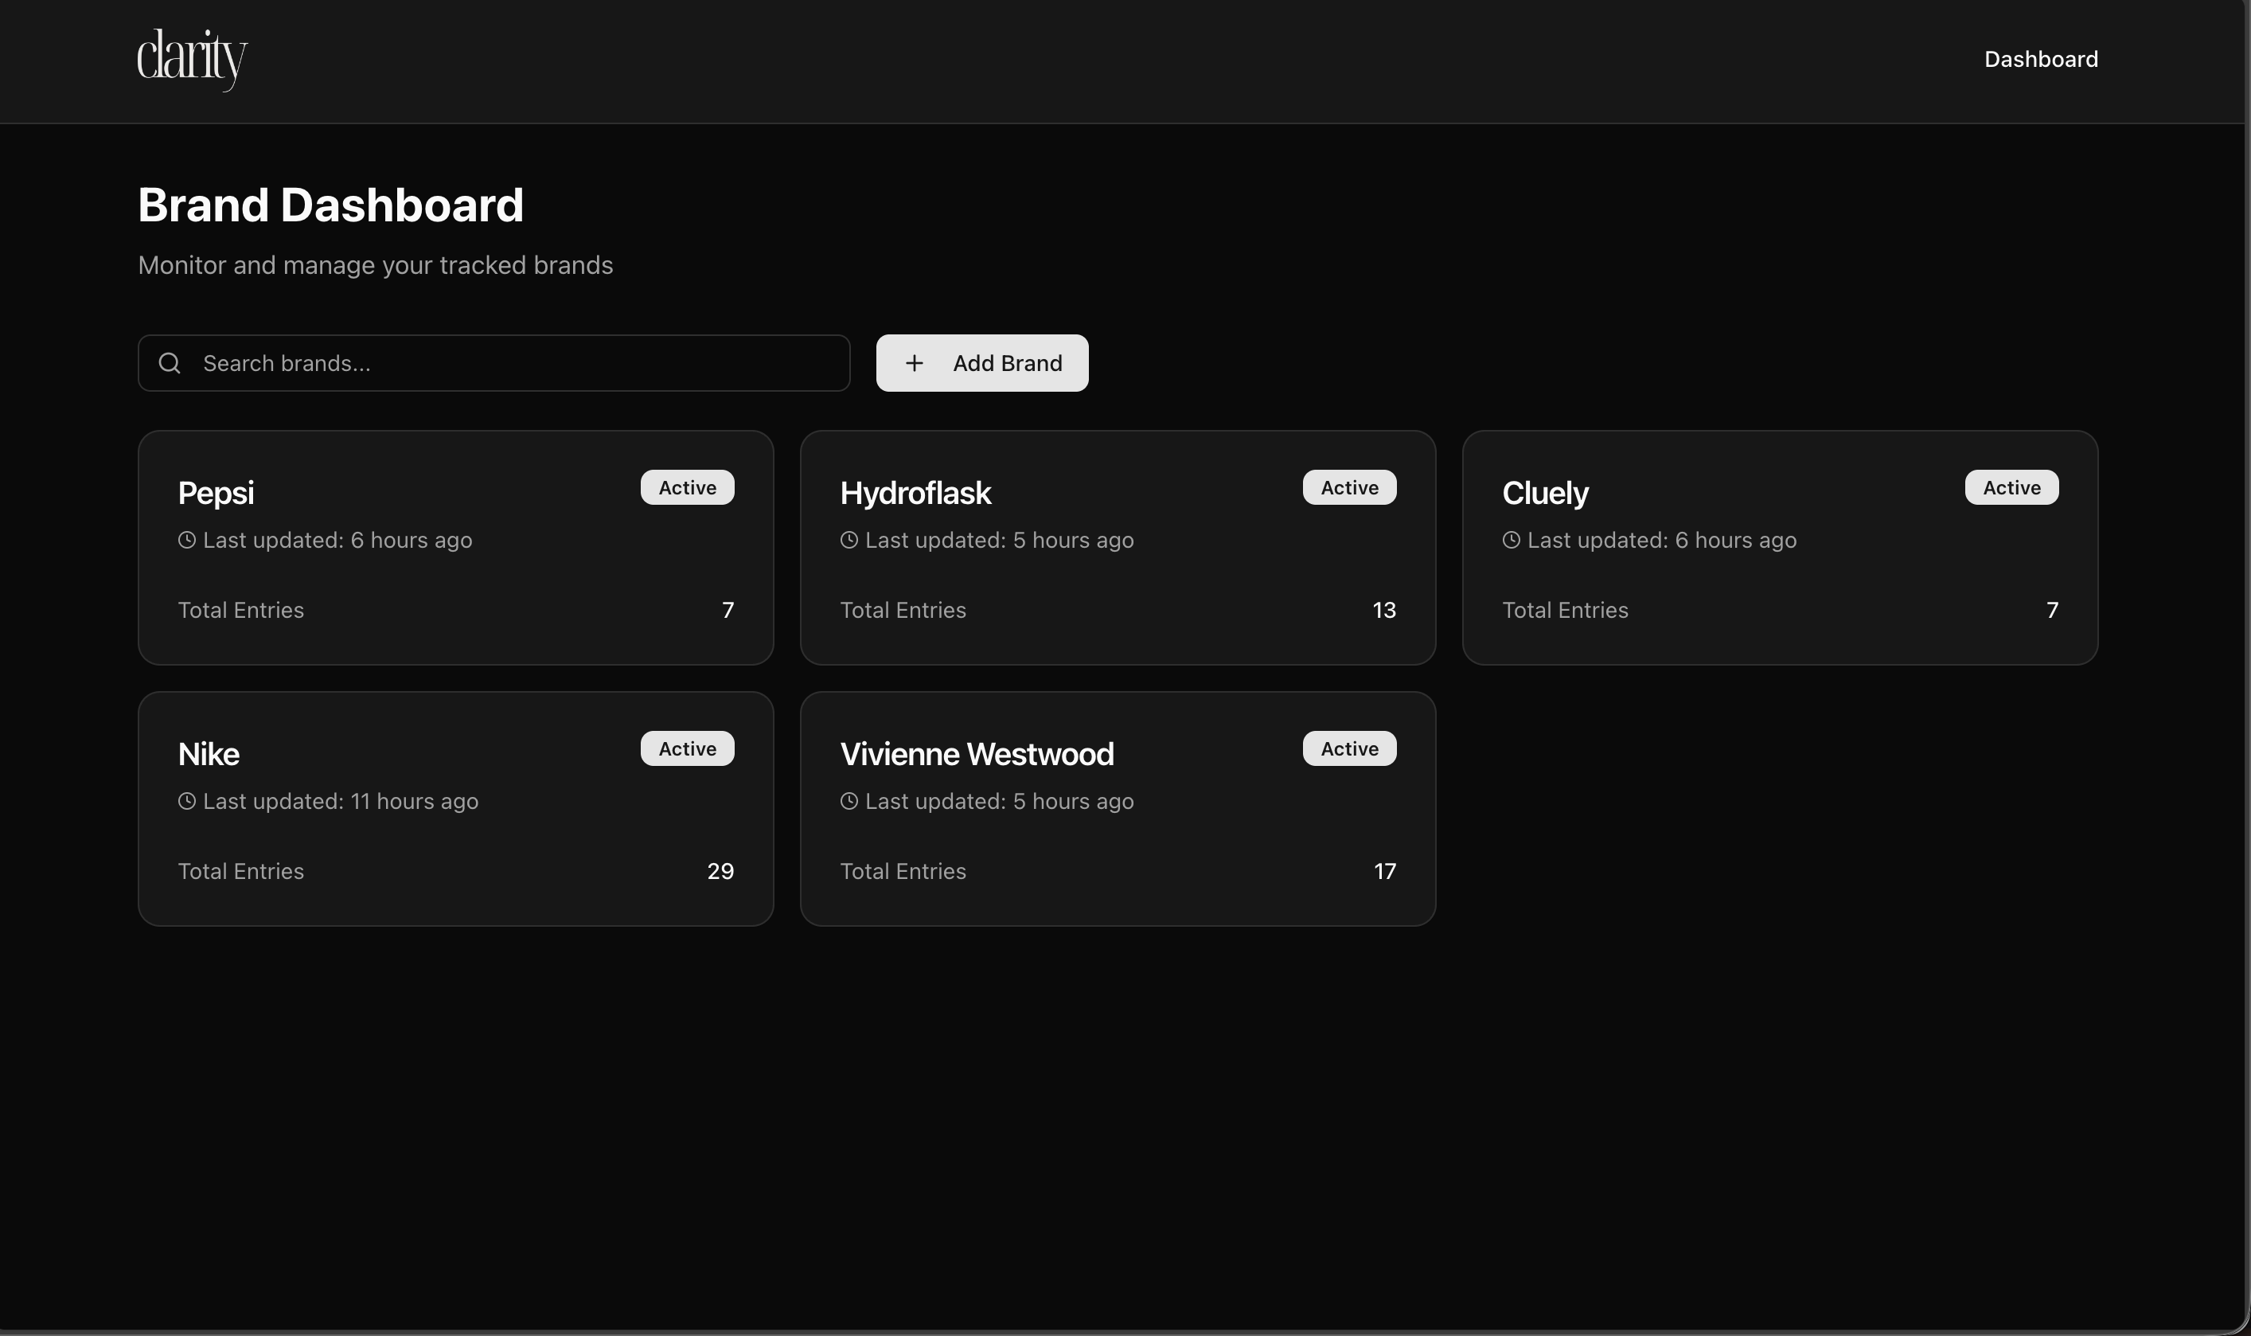Click Nike's total entries count 29

coord(720,872)
